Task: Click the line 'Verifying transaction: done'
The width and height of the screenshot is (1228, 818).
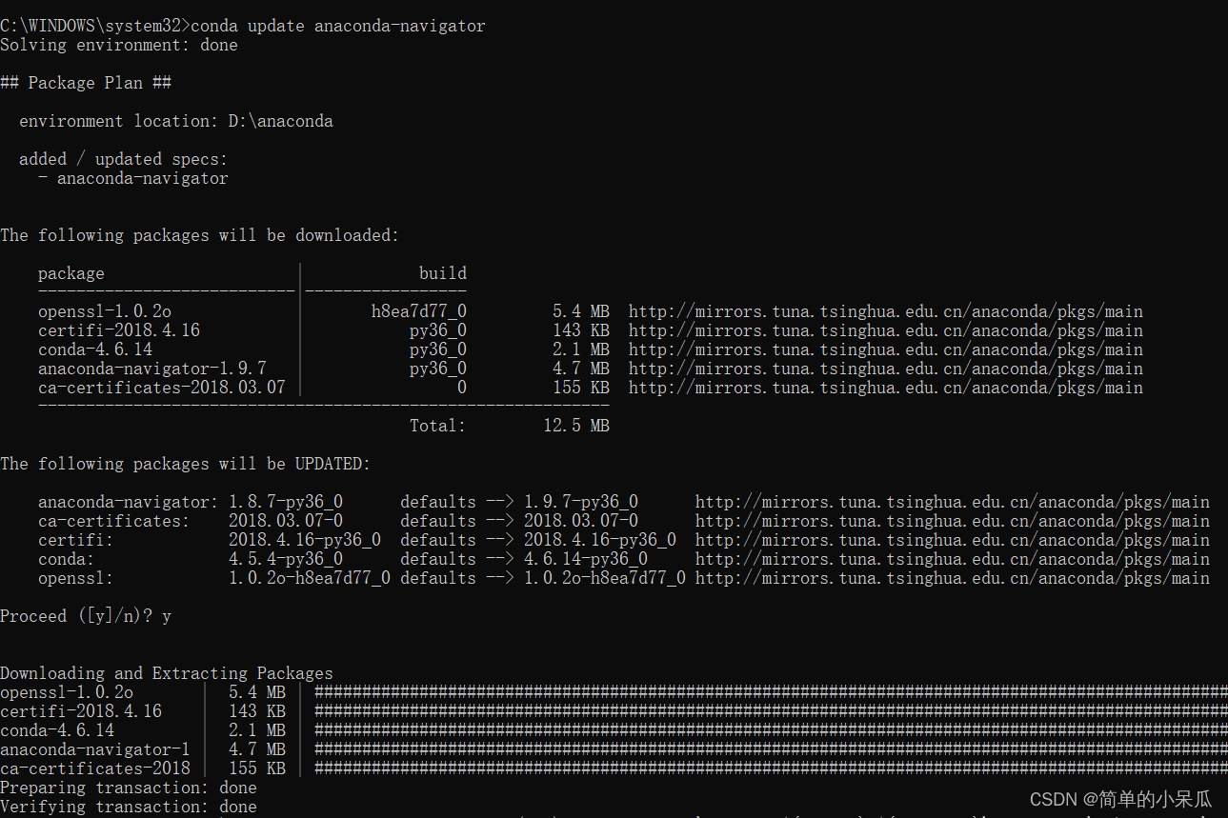Action: [129, 807]
